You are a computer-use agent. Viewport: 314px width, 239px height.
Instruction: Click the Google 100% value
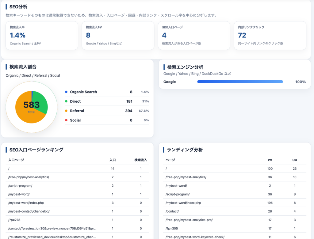[301, 82]
